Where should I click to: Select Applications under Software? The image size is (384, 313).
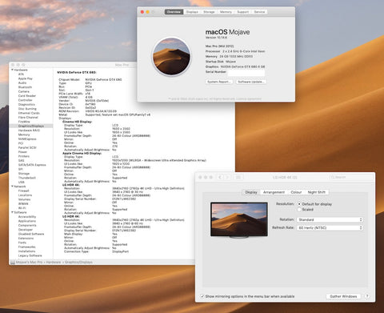(27, 221)
